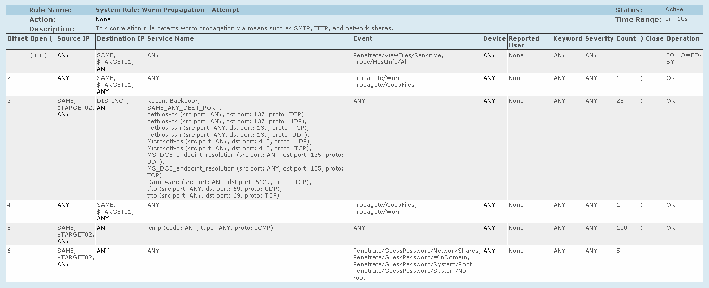Click row 3 destination IP 'DISTINCT, ANY'
The image size is (709, 288).
(113, 104)
